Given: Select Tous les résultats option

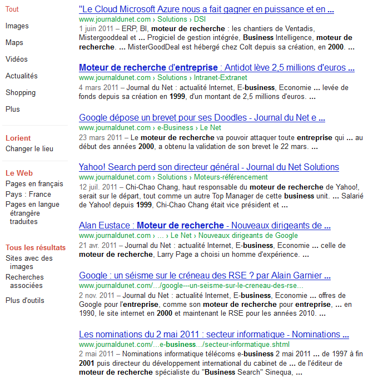Looking at the screenshot, I should pyautogui.click(x=36, y=248).
